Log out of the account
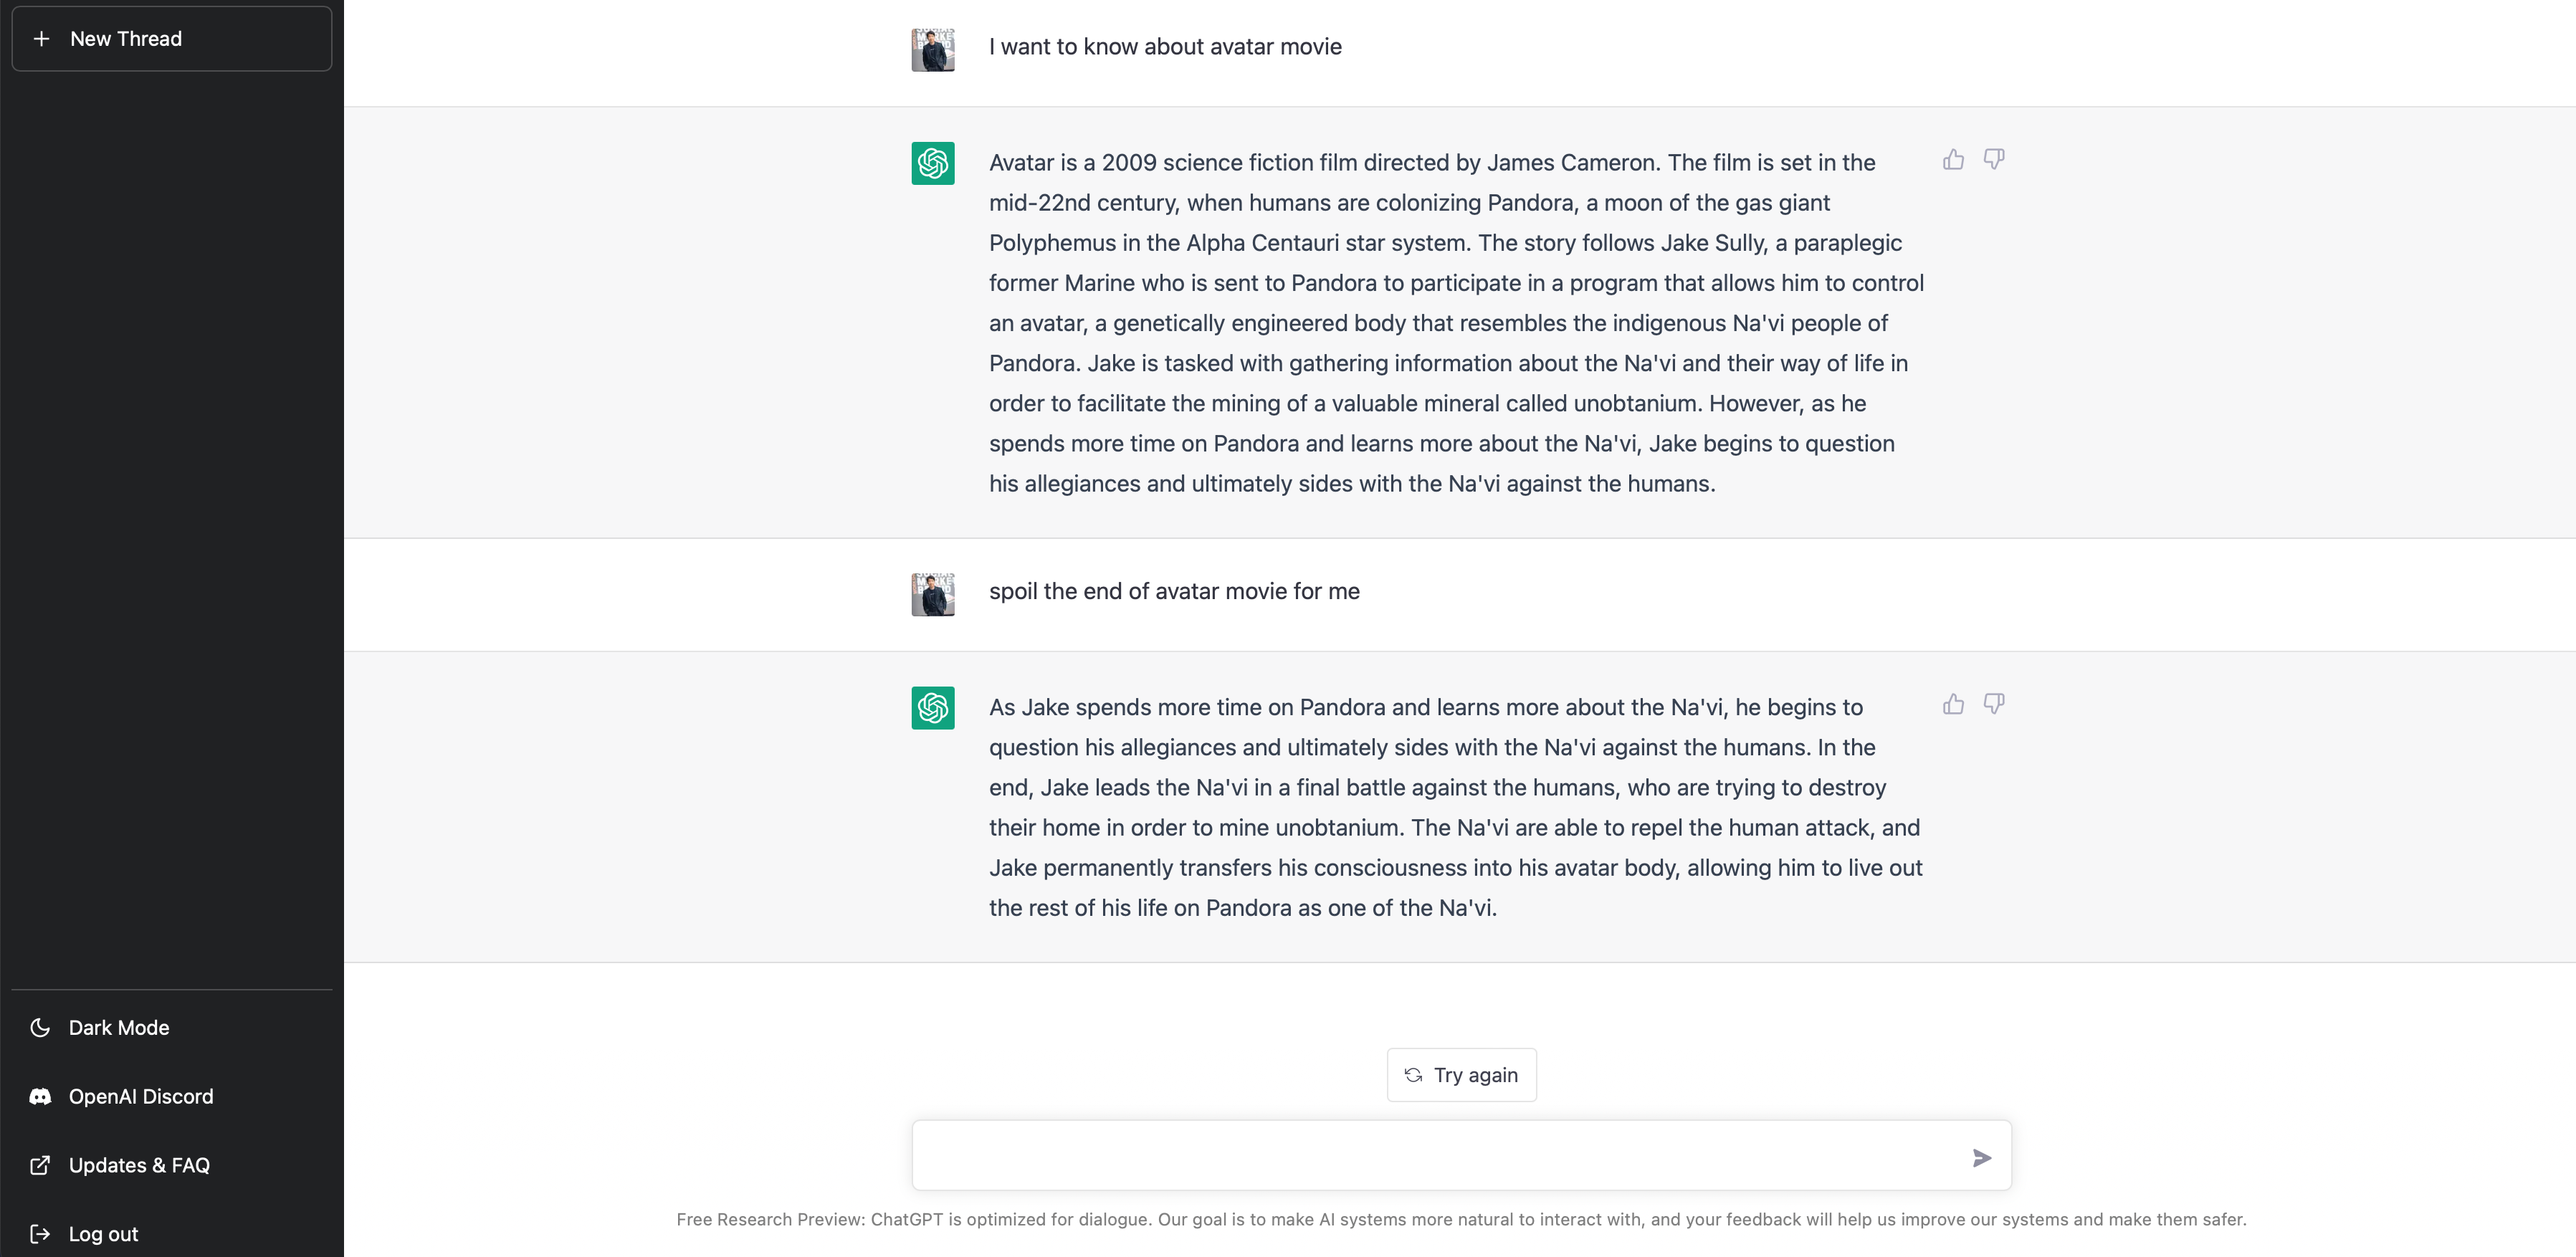The height and width of the screenshot is (1257, 2576). pyautogui.click(x=103, y=1233)
